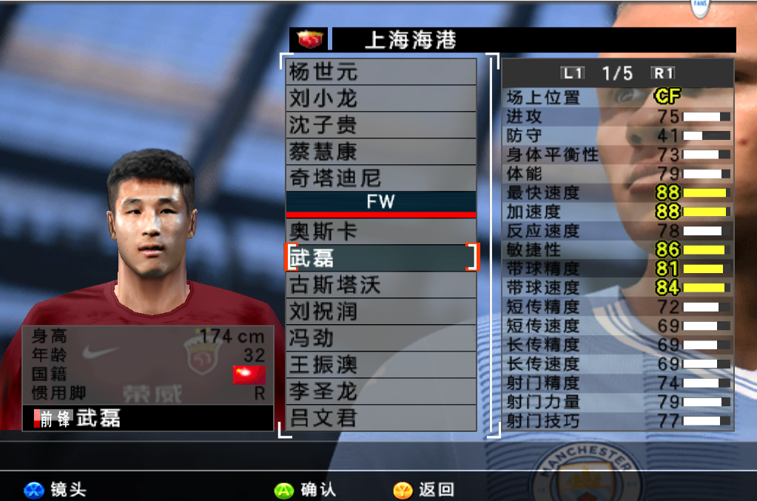757x501 pixels.
Task: Click the Chinese nationality flag icon
Action: pyautogui.click(x=249, y=375)
